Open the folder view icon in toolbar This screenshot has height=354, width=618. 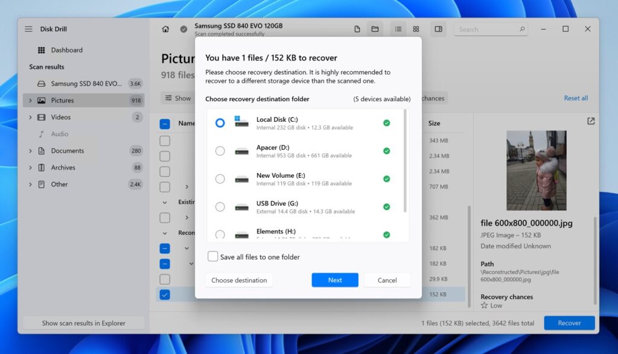coord(374,28)
